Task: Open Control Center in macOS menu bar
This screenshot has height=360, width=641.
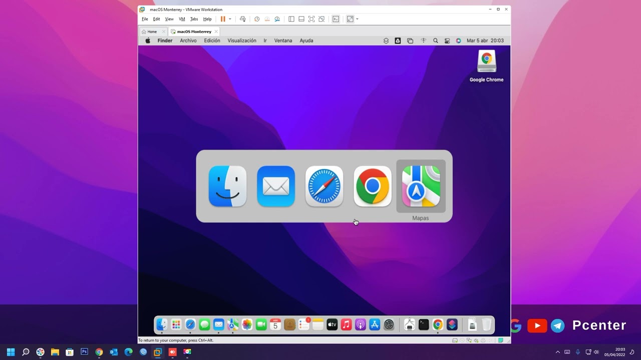Action: (447, 40)
